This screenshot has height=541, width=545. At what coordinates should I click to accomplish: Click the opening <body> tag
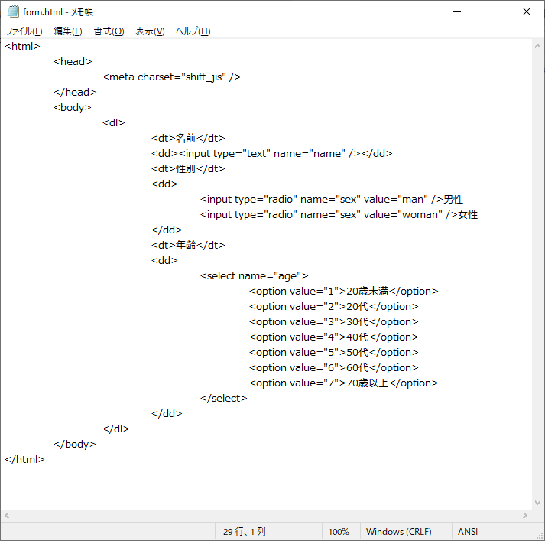click(x=73, y=107)
